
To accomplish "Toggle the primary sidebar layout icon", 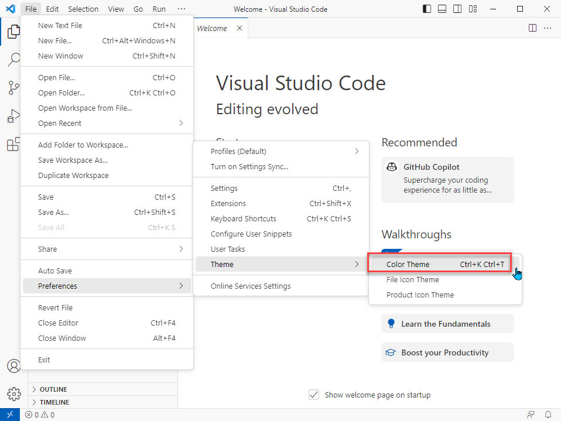I will pyautogui.click(x=427, y=9).
